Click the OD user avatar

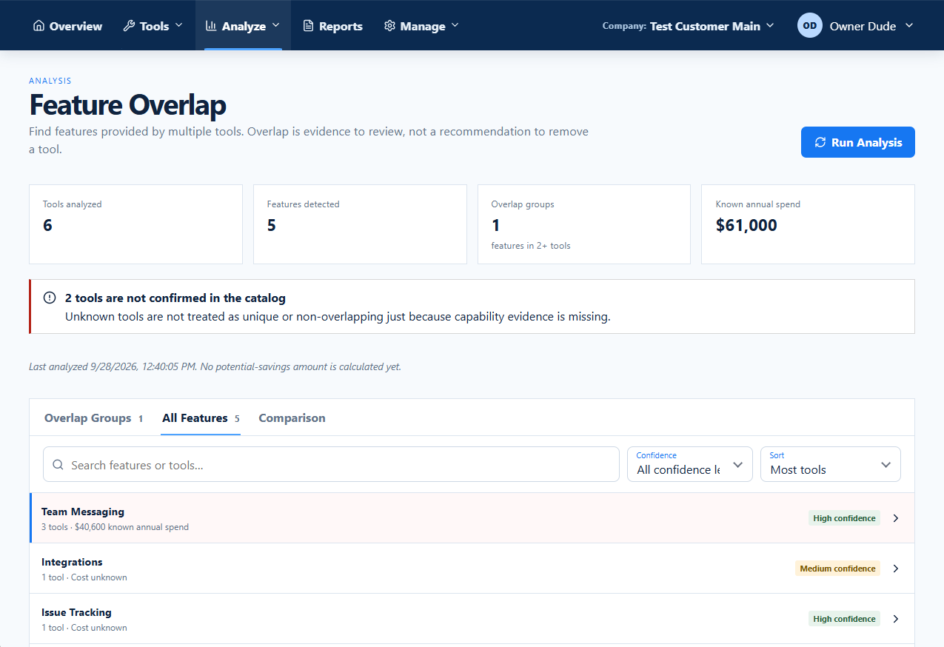pos(810,25)
